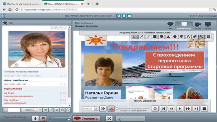Toggle the drawing pointer visibility button
Screen dimensions: 217x122
[x=111, y=108]
